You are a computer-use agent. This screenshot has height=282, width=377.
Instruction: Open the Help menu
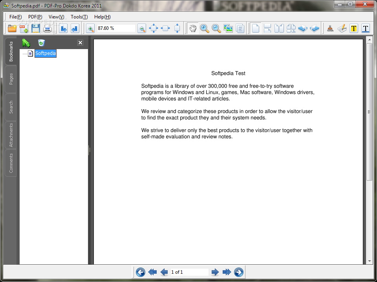(x=102, y=17)
